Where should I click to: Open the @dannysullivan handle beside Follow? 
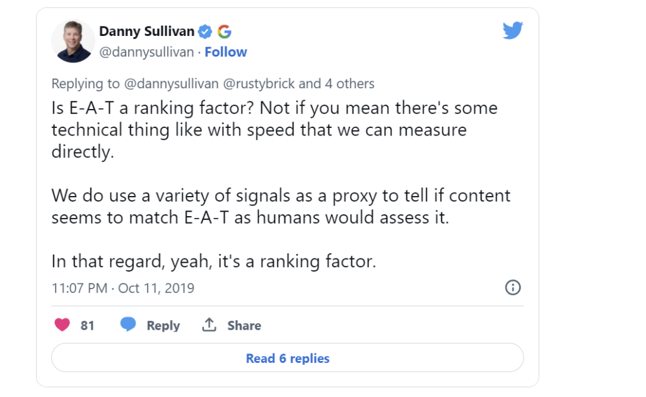coord(146,52)
